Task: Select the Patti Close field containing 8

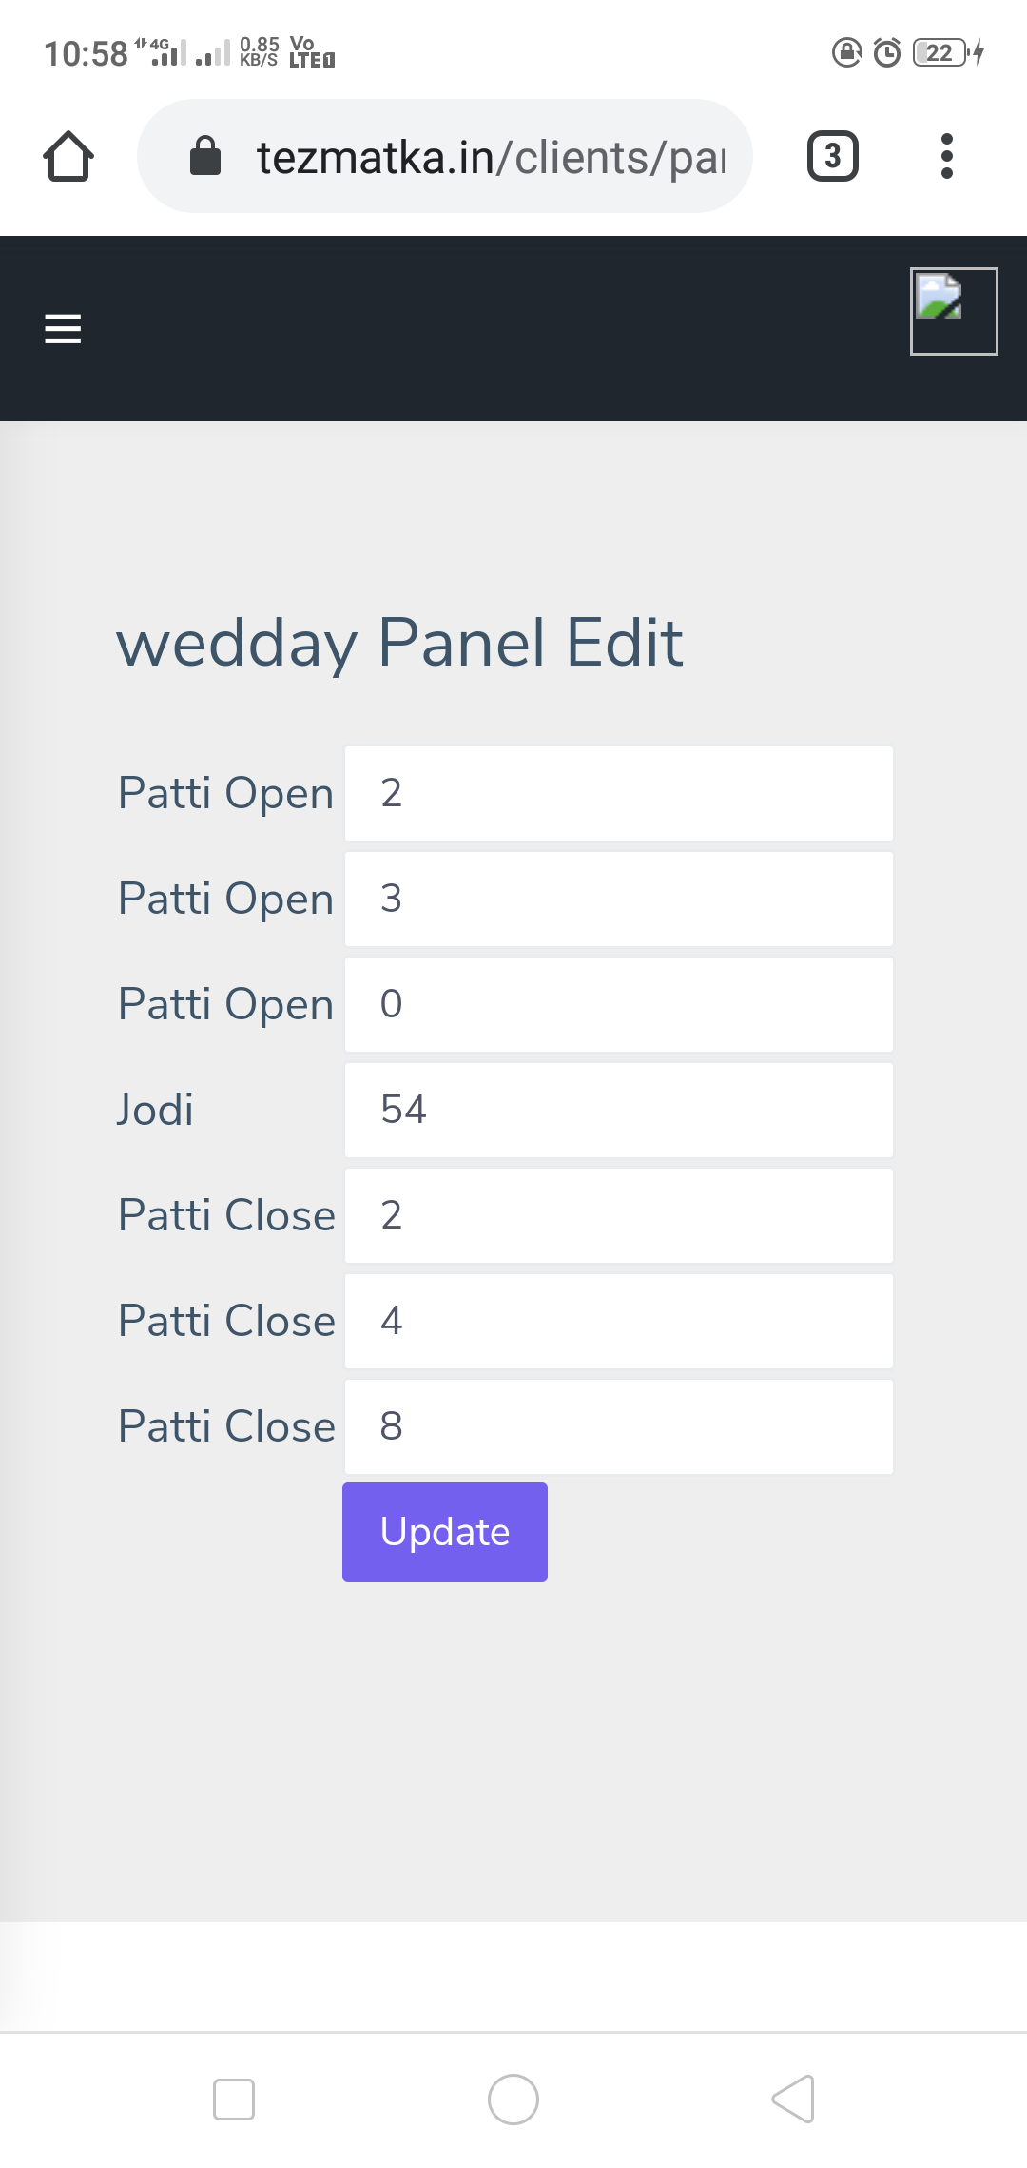Action: (619, 1426)
